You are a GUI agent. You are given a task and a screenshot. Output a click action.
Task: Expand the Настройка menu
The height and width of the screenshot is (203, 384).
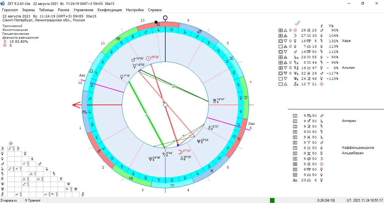135,10
